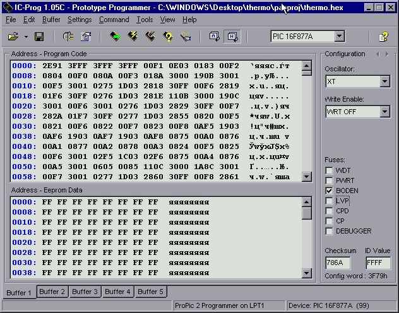Viewport: 399px width, 313px height.
Task: Open the Tools menu
Action: pos(145,20)
